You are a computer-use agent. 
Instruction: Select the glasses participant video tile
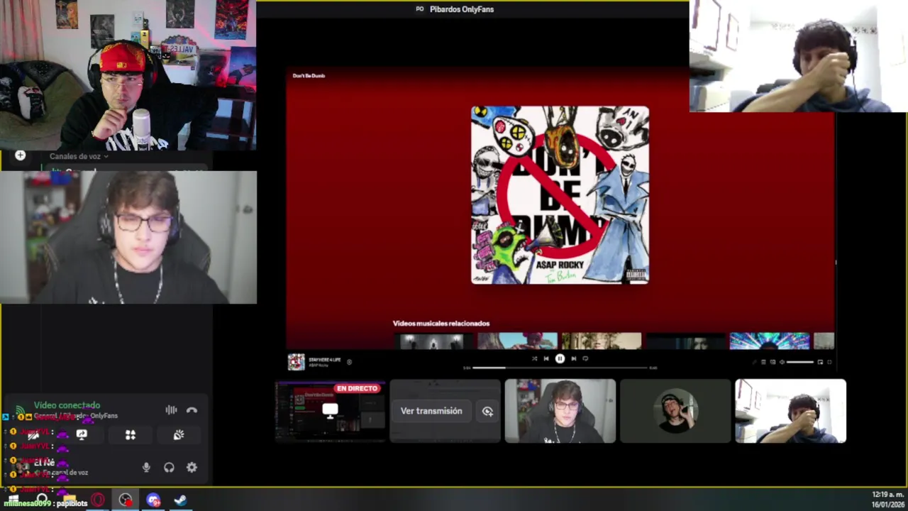point(560,411)
